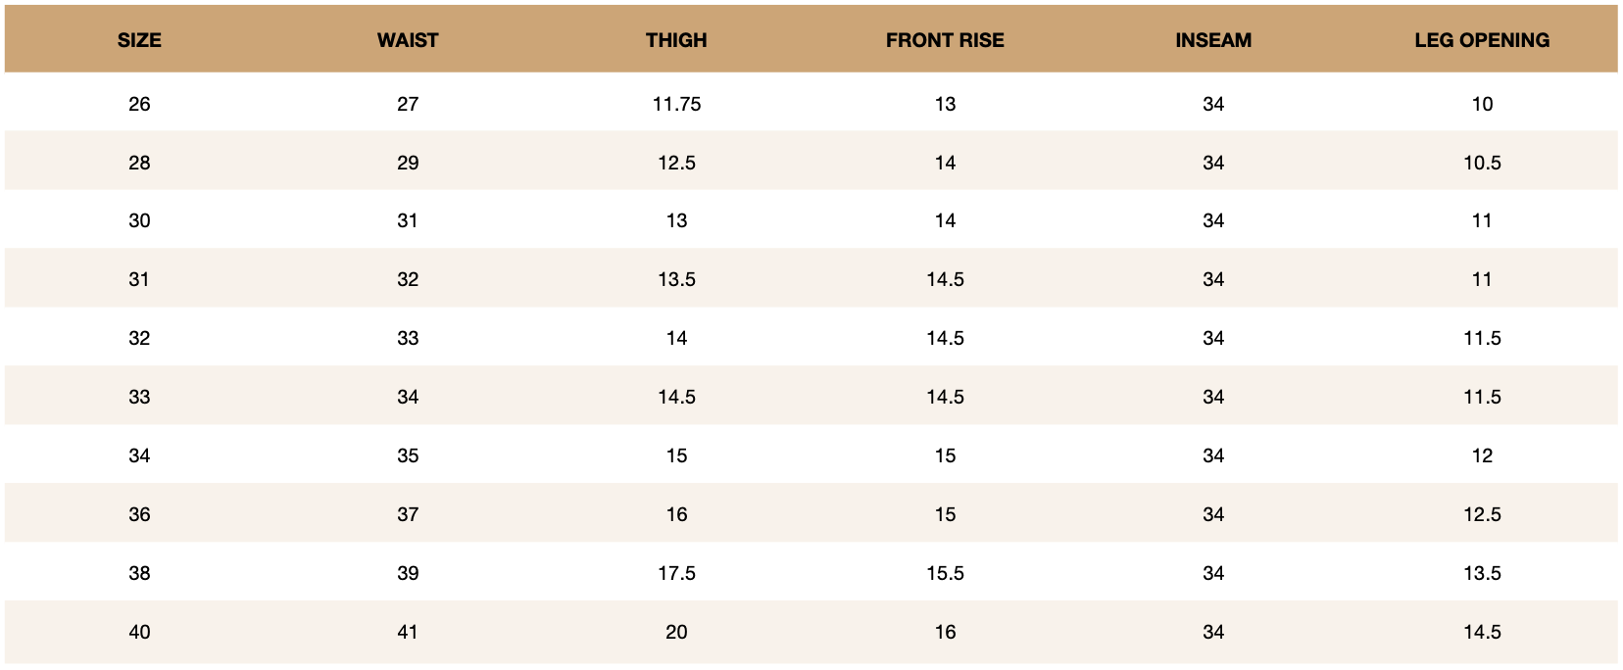Select leg opening value 12.5
Screen dimensions: 1623x670
pyautogui.click(x=1482, y=514)
